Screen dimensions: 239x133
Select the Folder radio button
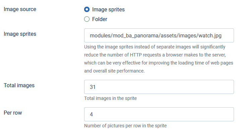87,19
